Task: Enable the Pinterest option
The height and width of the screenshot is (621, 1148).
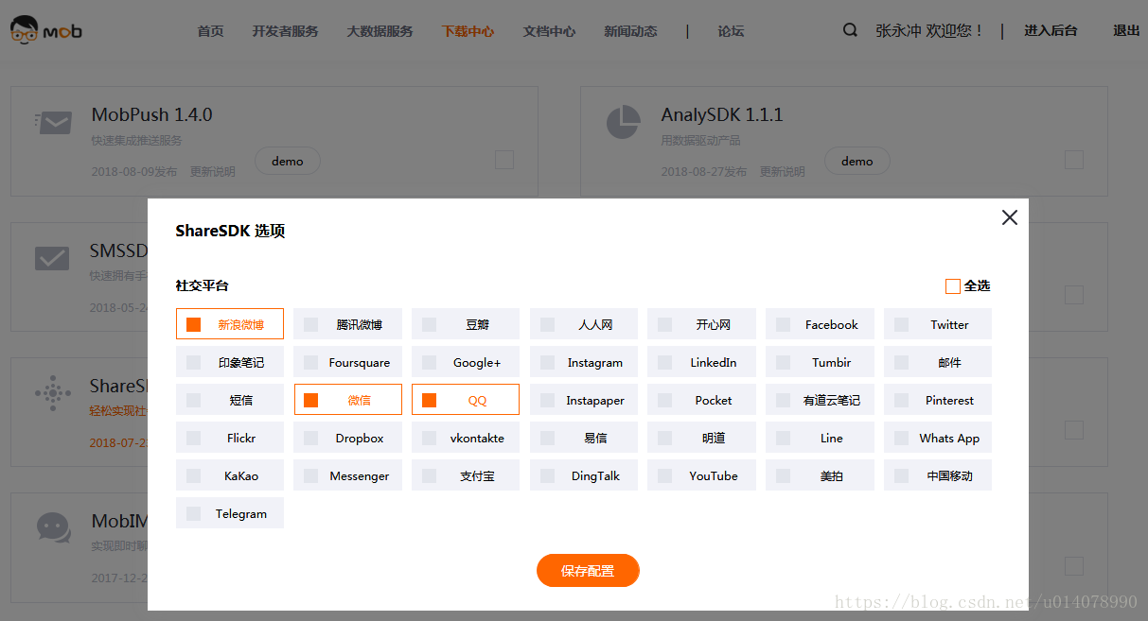Action: (938, 400)
